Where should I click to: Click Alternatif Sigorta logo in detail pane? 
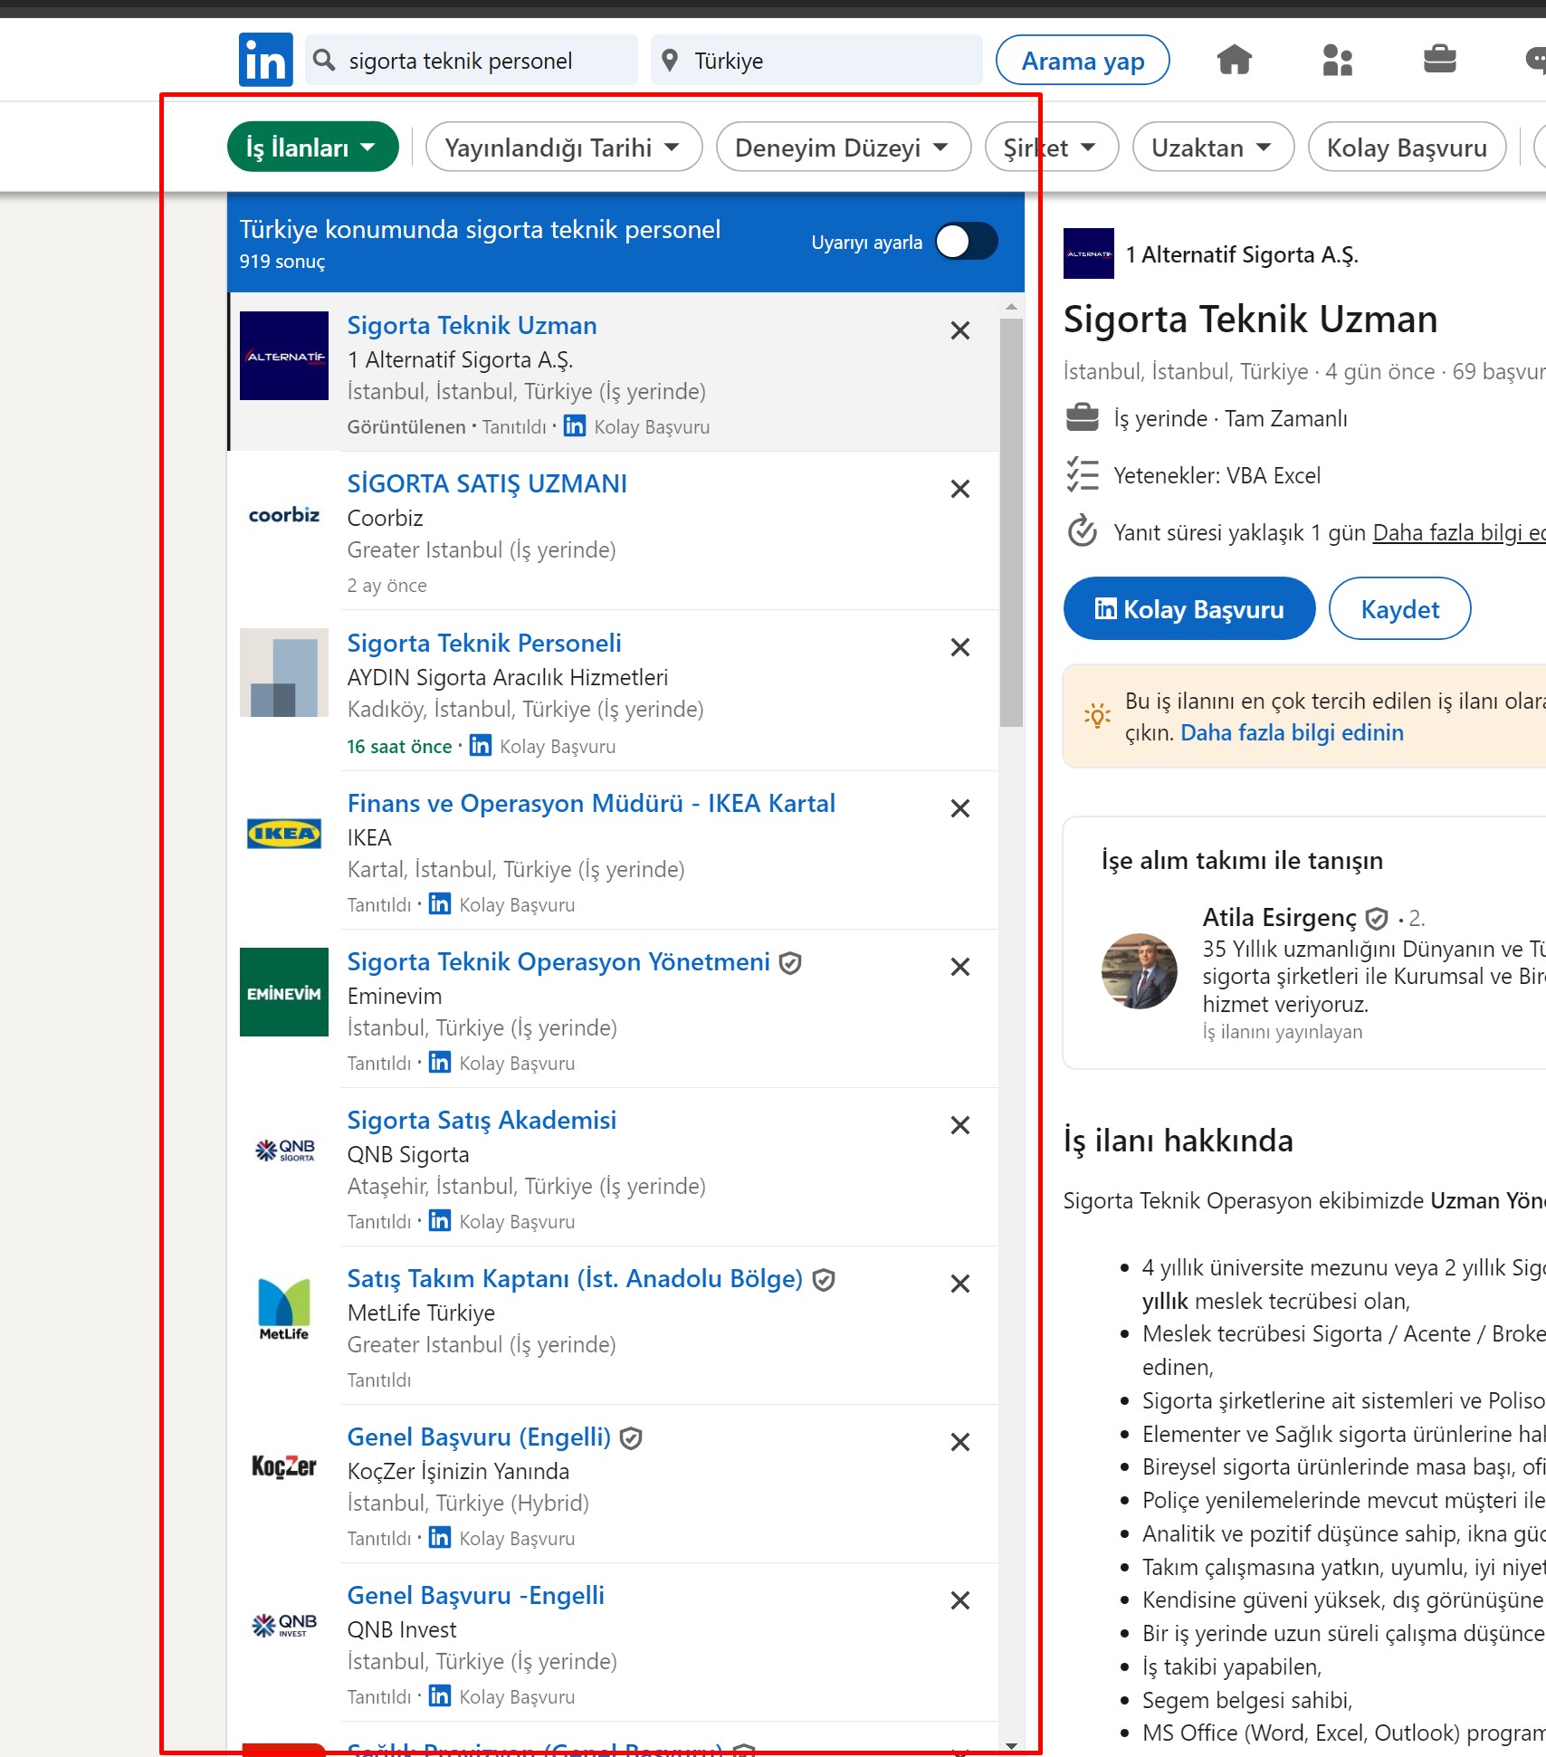point(1089,253)
